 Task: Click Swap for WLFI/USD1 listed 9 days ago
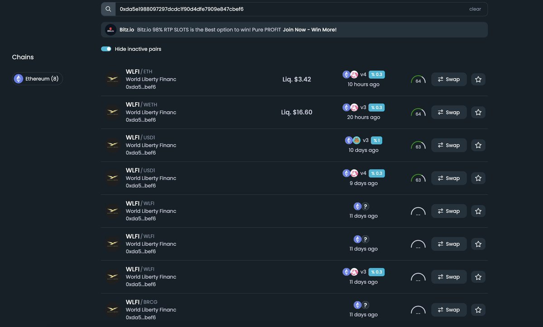pos(449,178)
